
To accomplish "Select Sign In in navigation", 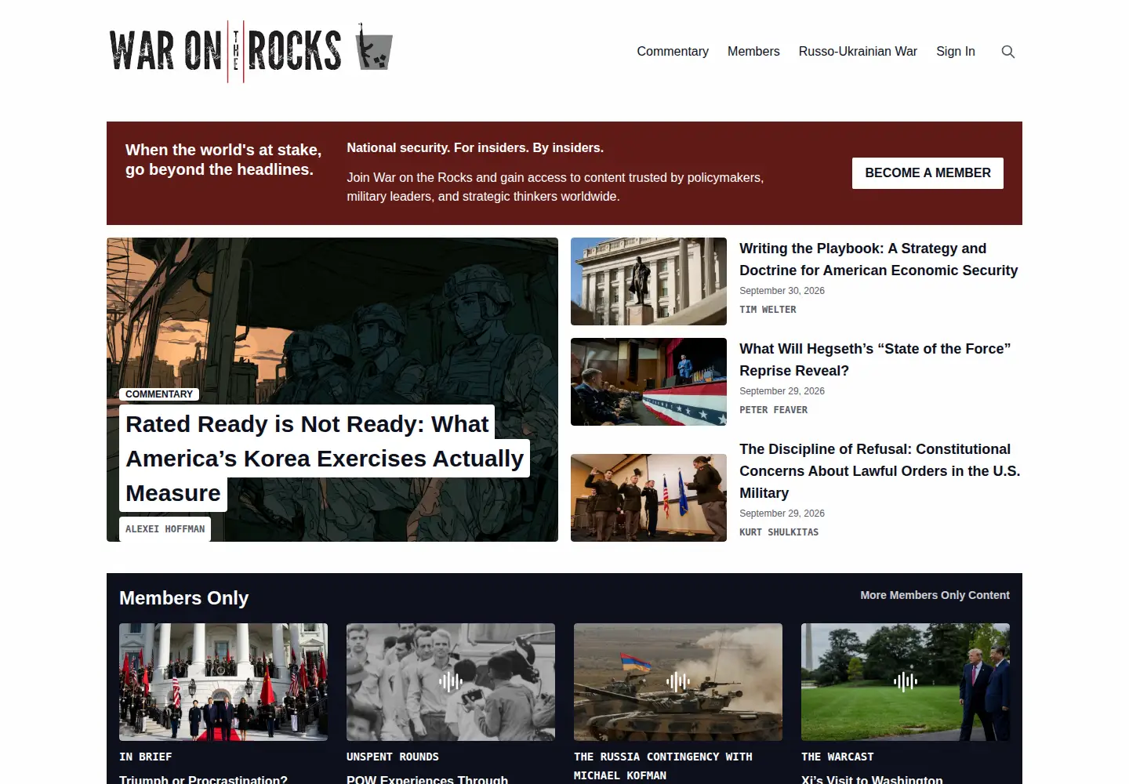I will coord(956,51).
